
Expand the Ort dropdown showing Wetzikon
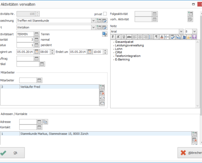93,27
